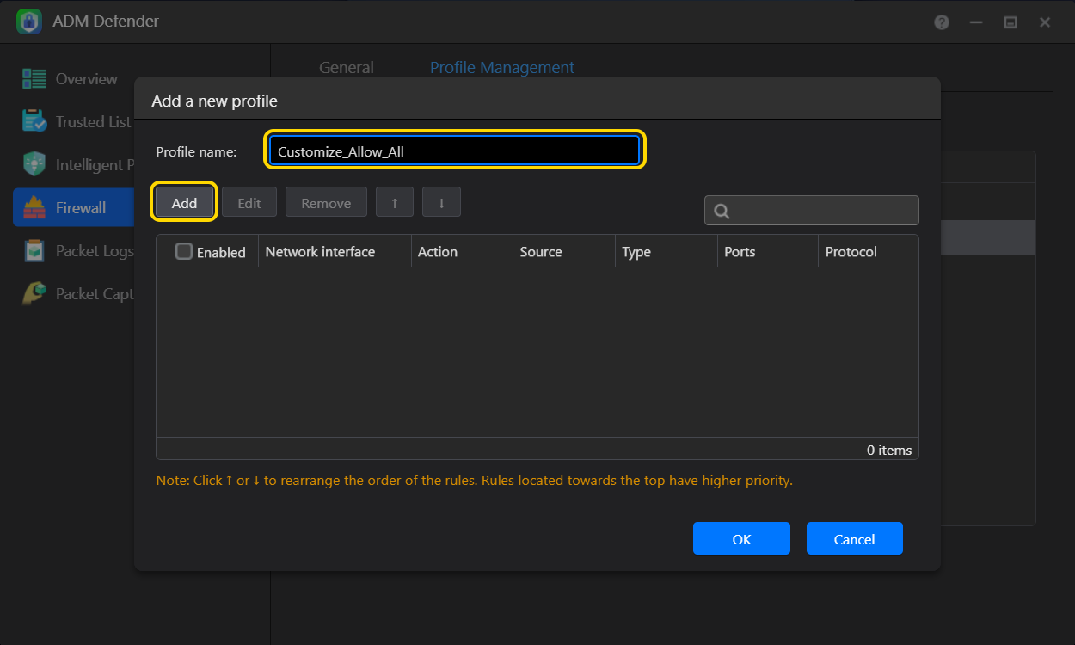This screenshot has width=1075, height=645.
Task: Tick the Enabled header checkbox
Action: tap(184, 251)
